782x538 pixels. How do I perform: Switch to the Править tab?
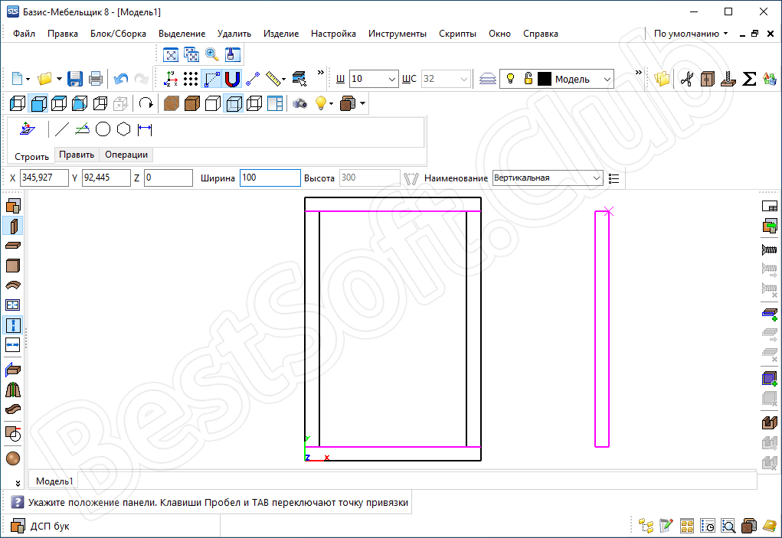(77, 155)
